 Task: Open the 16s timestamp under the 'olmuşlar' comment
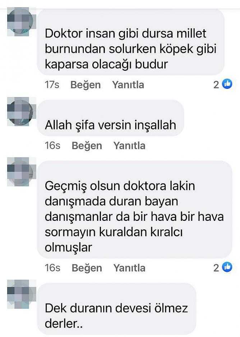52,268
